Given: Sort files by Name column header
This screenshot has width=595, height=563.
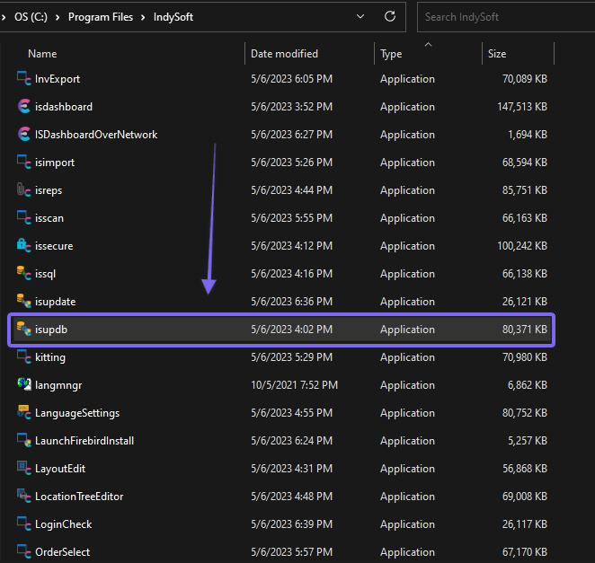Looking at the screenshot, I should 42,54.
